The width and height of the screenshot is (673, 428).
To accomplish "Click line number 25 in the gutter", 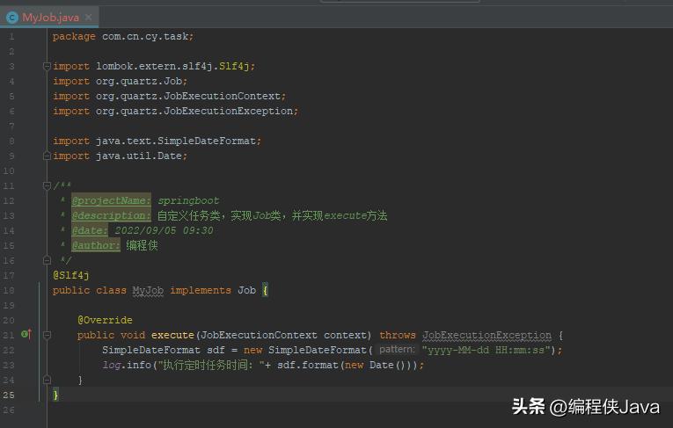I will click(x=9, y=395).
